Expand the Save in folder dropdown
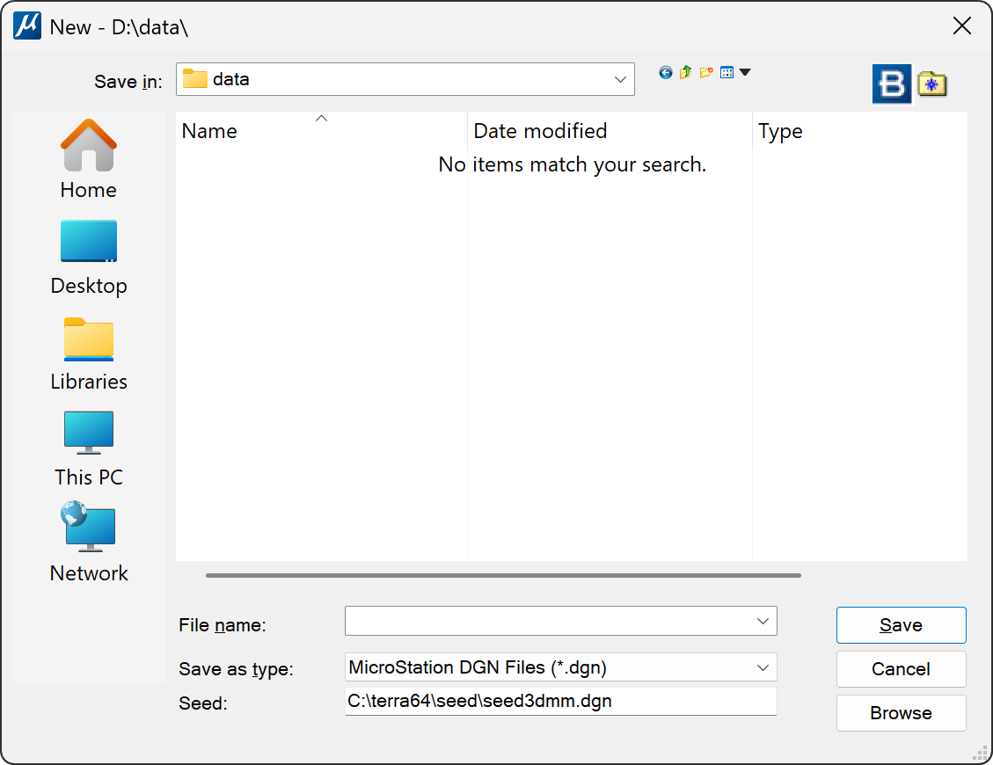 coord(620,79)
